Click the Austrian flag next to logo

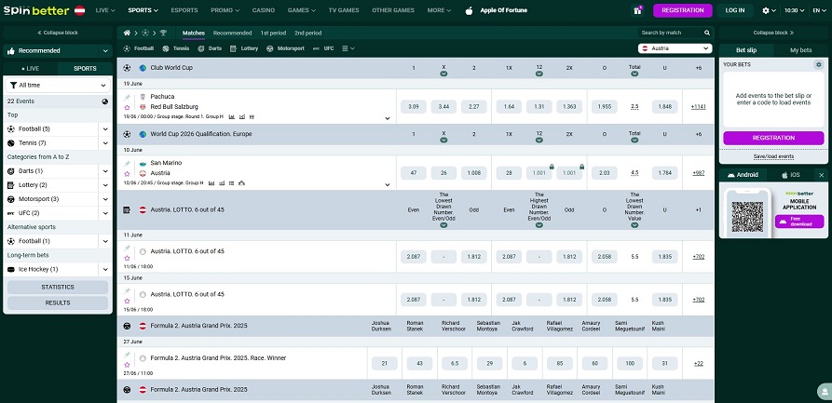pos(79,10)
